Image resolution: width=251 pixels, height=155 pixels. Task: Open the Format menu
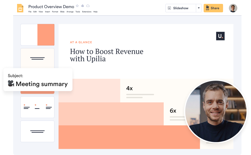[x=55, y=12]
